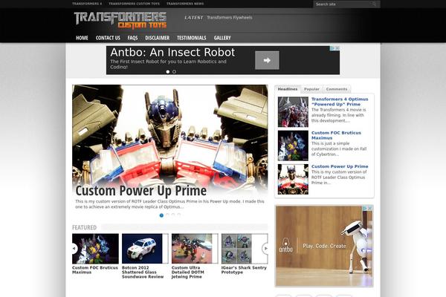Open the Testimonials page
The height and width of the screenshot is (297, 446).
pos(192,38)
